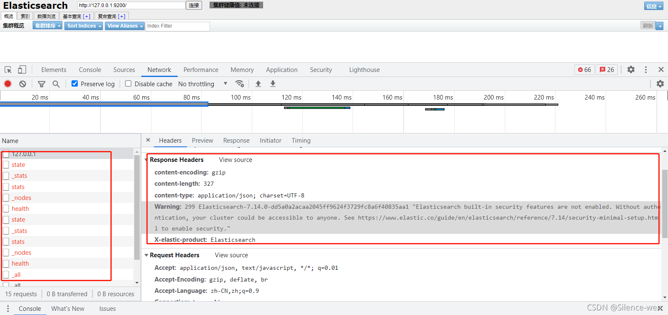Open network conditions wifi icon
The height and width of the screenshot is (315, 668).
[240, 84]
